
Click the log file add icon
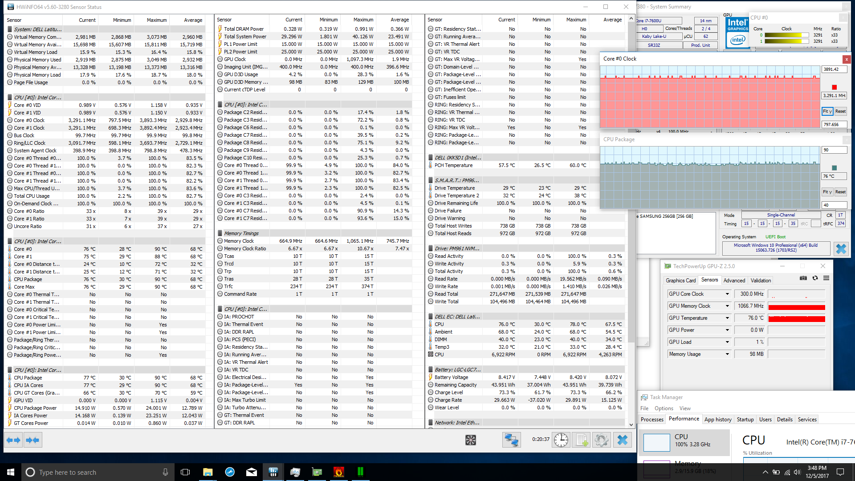581,440
